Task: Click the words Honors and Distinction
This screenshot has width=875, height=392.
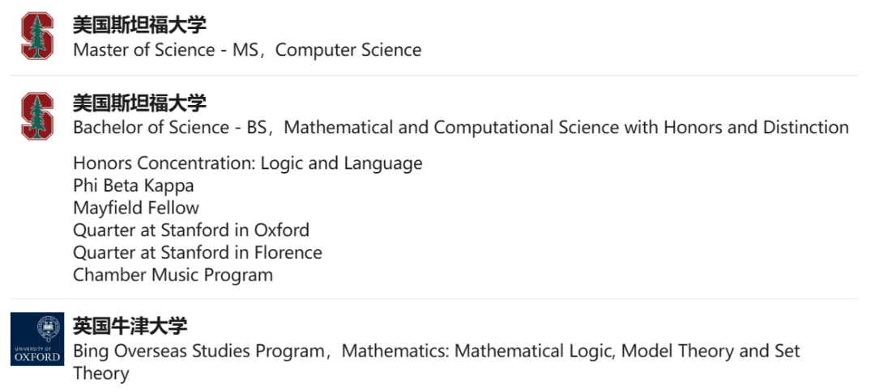Action: pyautogui.click(x=757, y=128)
